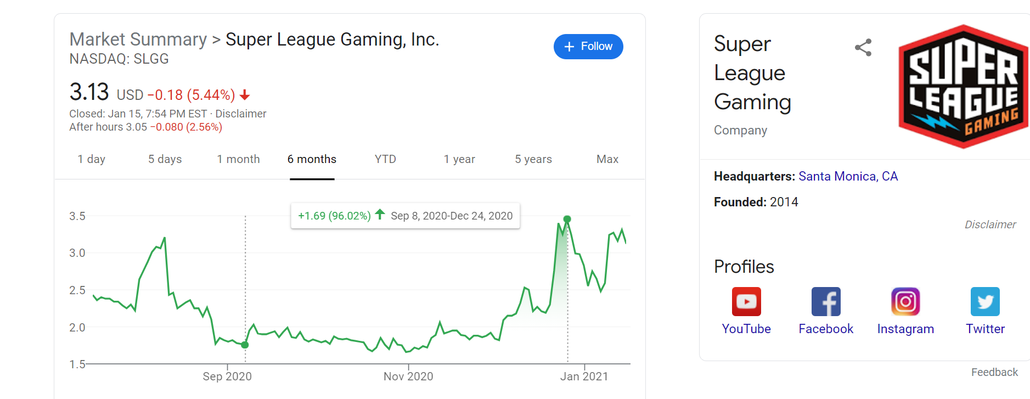
Task: Open the YouTube profile icon
Action: coord(746,301)
